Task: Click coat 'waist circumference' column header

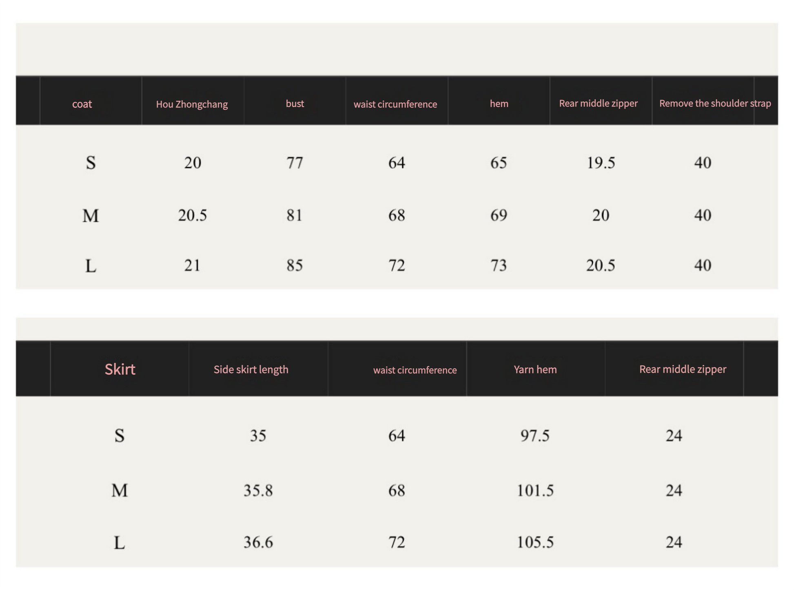Action: pyautogui.click(x=395, y=104)
